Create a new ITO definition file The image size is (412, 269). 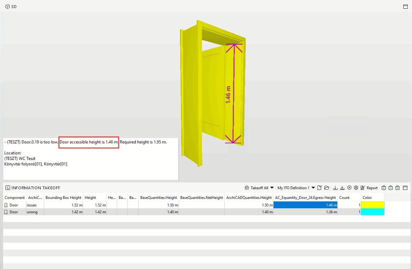click(320, 188)
